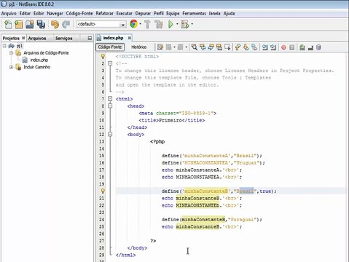Screen dimensions: 349x262
Task: Click the Build Project hammer icon
Action: click(147, 24)
